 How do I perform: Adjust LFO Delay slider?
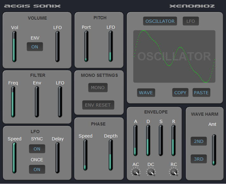(57, 158)
